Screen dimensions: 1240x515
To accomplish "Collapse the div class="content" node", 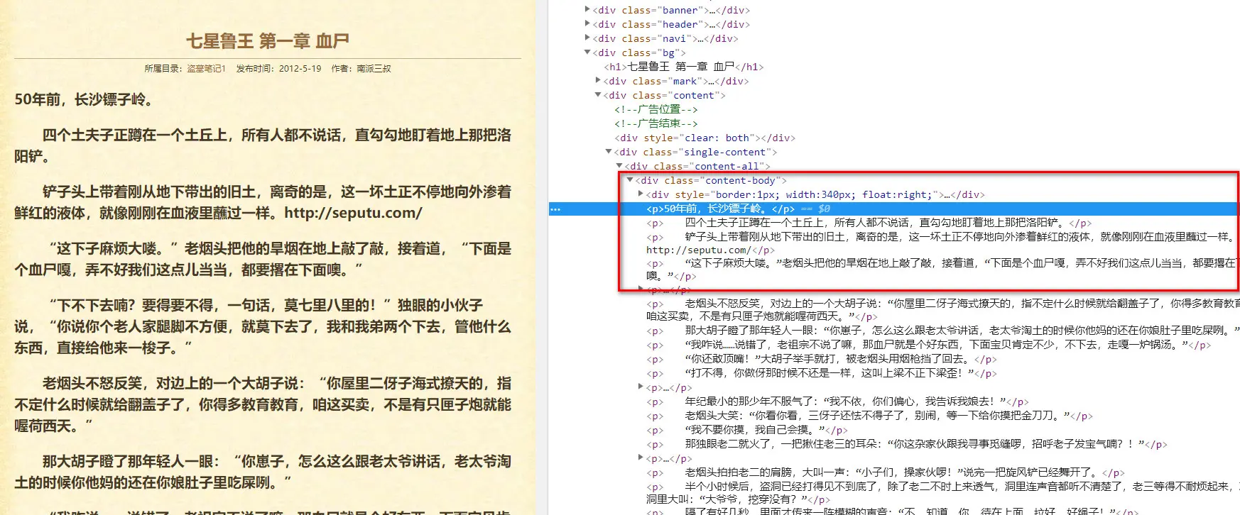I will click(x=598, y=94).
